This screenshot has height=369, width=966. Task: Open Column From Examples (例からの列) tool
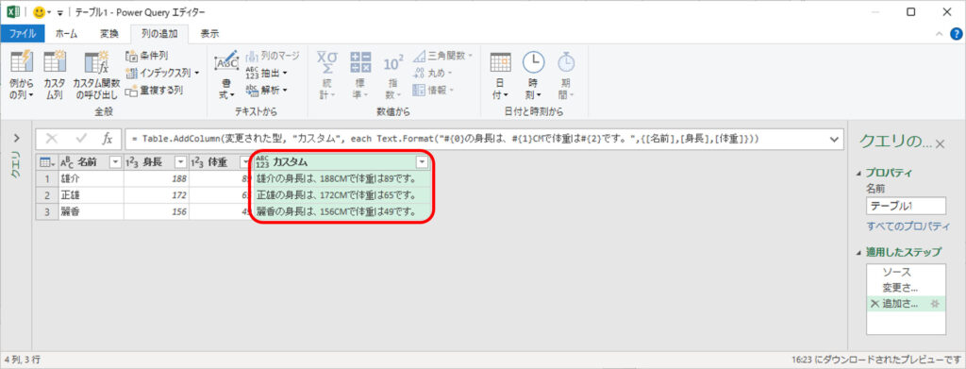pos(22,75)
